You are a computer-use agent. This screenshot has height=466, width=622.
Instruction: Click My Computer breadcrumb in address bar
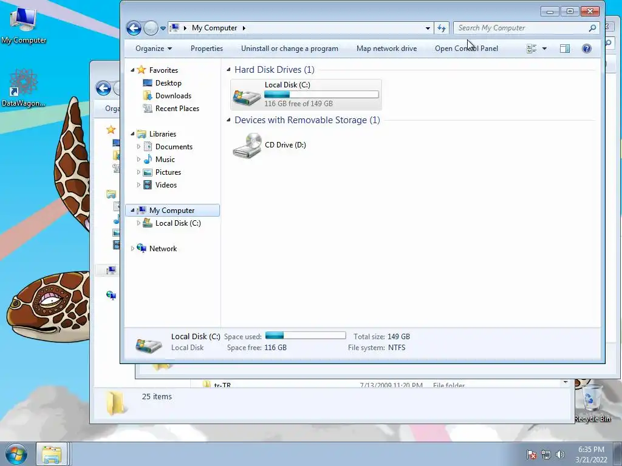coord(214,28)
